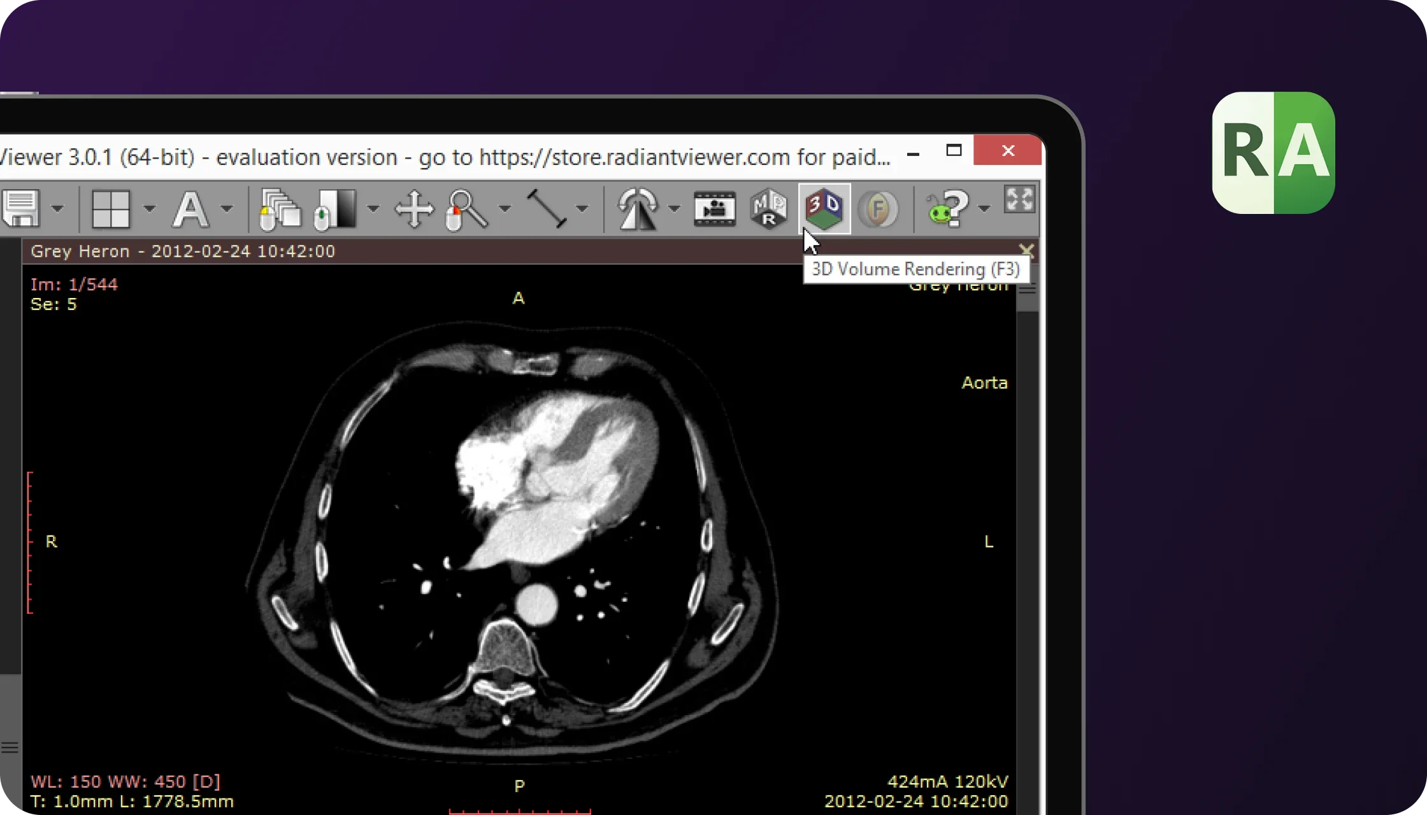Start 3D Volume Rendering
The image size is (1427, 815).
click(824, 209)
